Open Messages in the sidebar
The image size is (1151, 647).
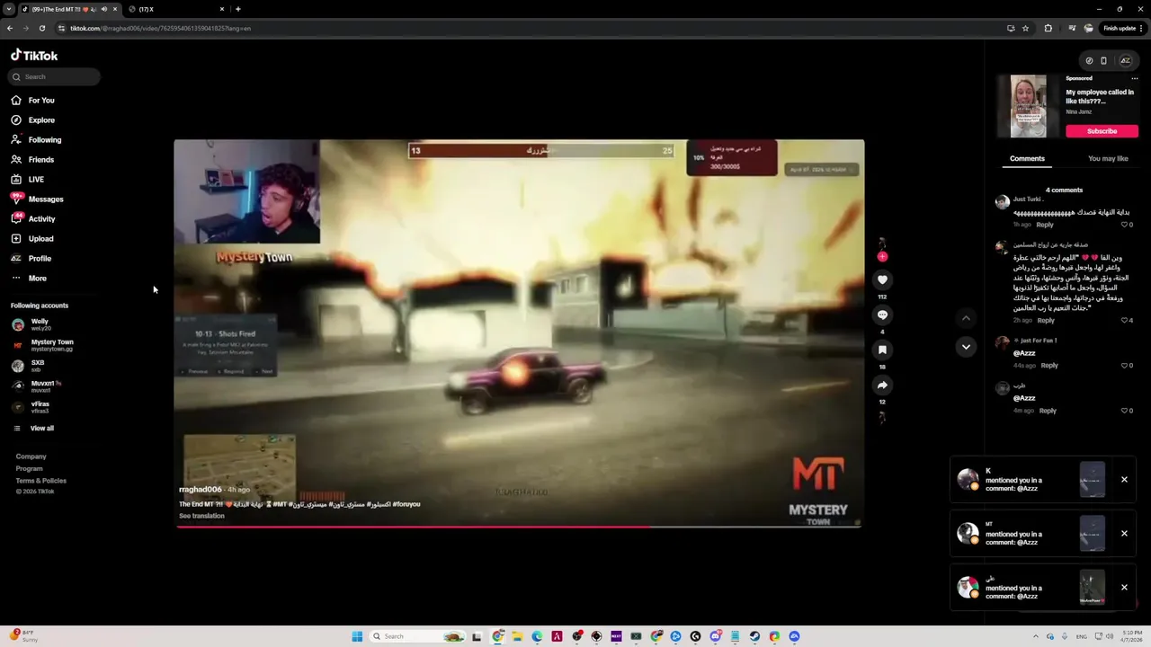[37, 199]
